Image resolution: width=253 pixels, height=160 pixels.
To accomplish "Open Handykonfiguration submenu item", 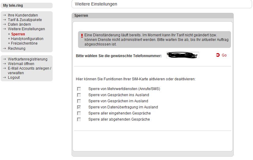I will [x=27, y=39].
